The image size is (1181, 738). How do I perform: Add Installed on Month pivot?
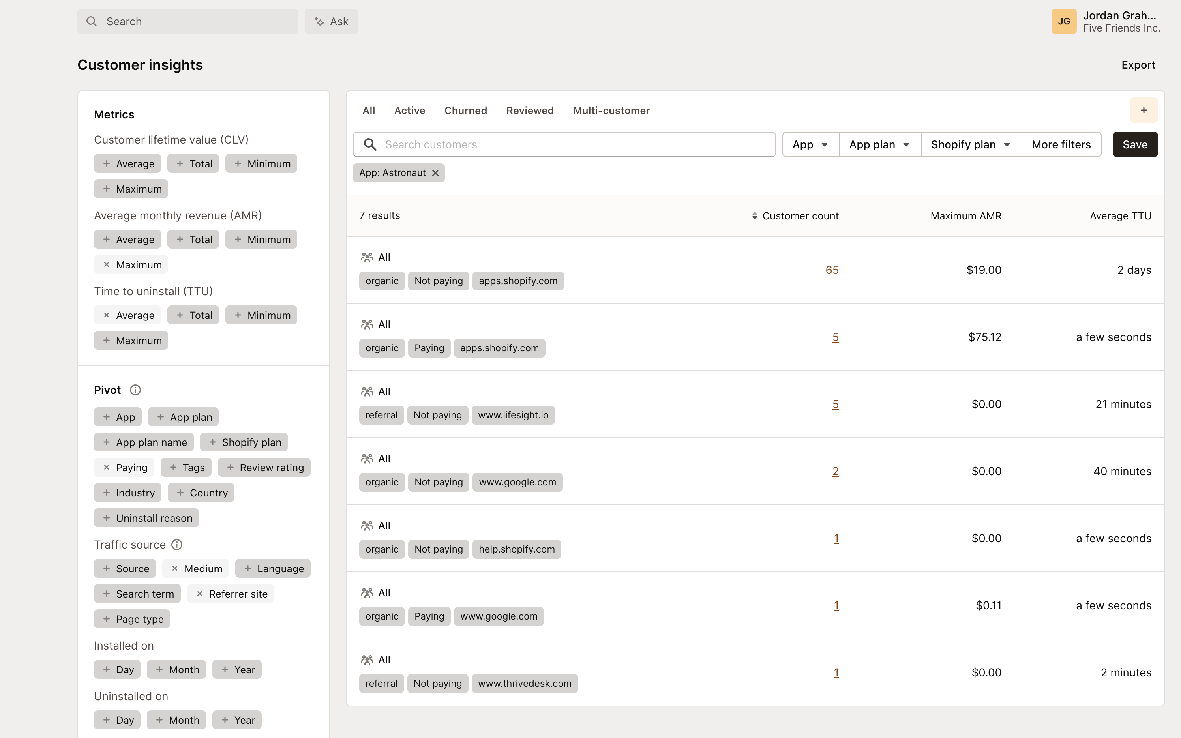[x=176, y=670]
